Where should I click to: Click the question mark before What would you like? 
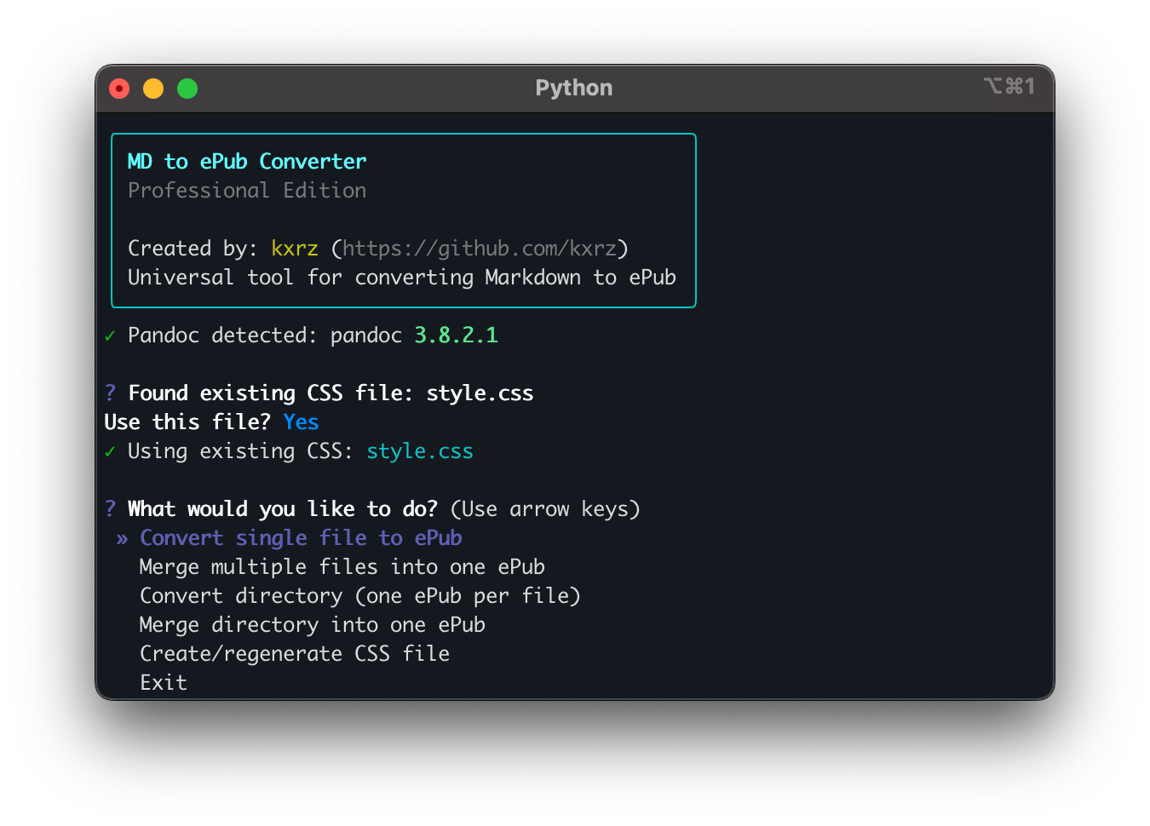click(x=110, y=509)
